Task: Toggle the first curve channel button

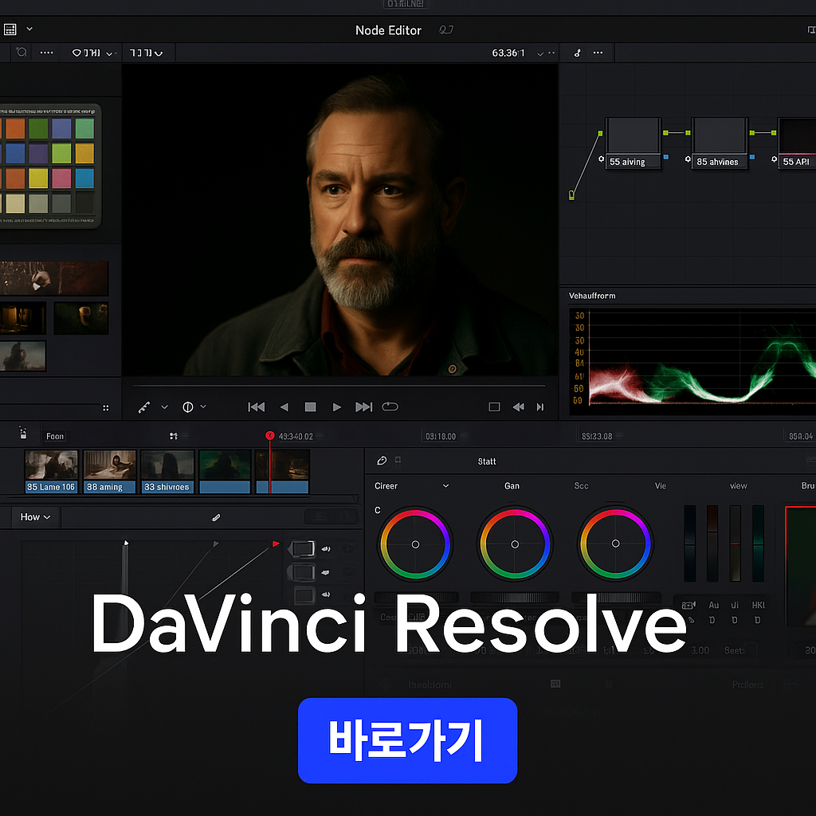Action: pyautogui.click(x=302, y=548)
